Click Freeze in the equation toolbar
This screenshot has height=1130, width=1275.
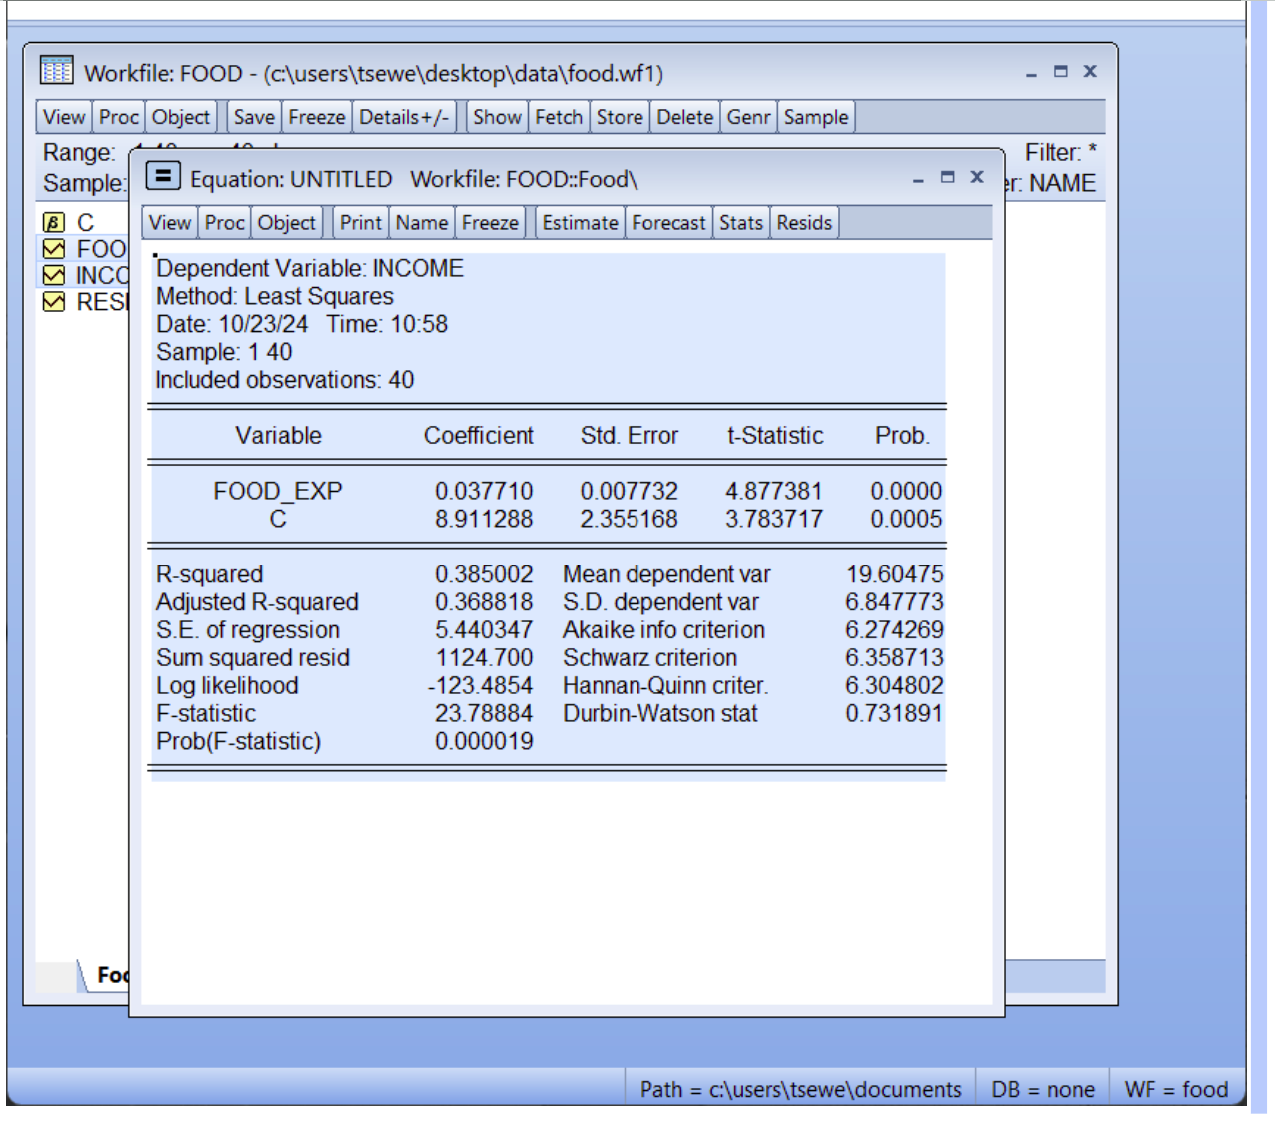click(x=490, y=223)
